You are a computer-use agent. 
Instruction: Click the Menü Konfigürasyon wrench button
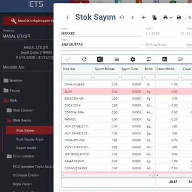click(x=28, y=21)
